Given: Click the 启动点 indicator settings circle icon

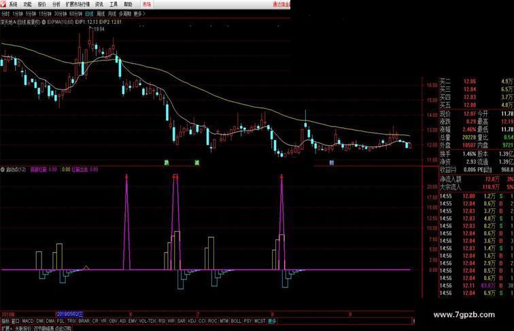Looking at the screenshot, I should point(3,169).
